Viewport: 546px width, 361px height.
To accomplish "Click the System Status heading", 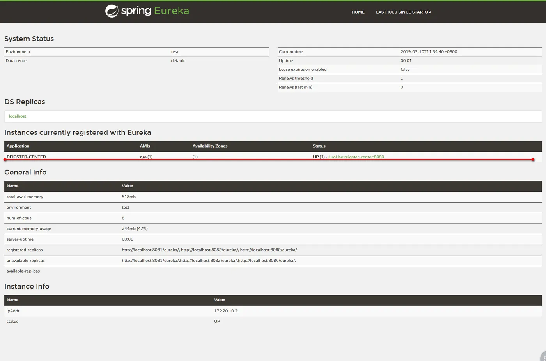I will pos(29,39).
